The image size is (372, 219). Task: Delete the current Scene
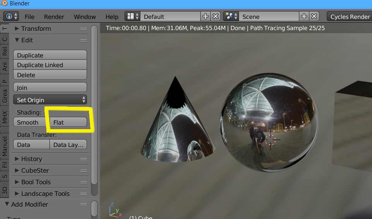[314, 16]
